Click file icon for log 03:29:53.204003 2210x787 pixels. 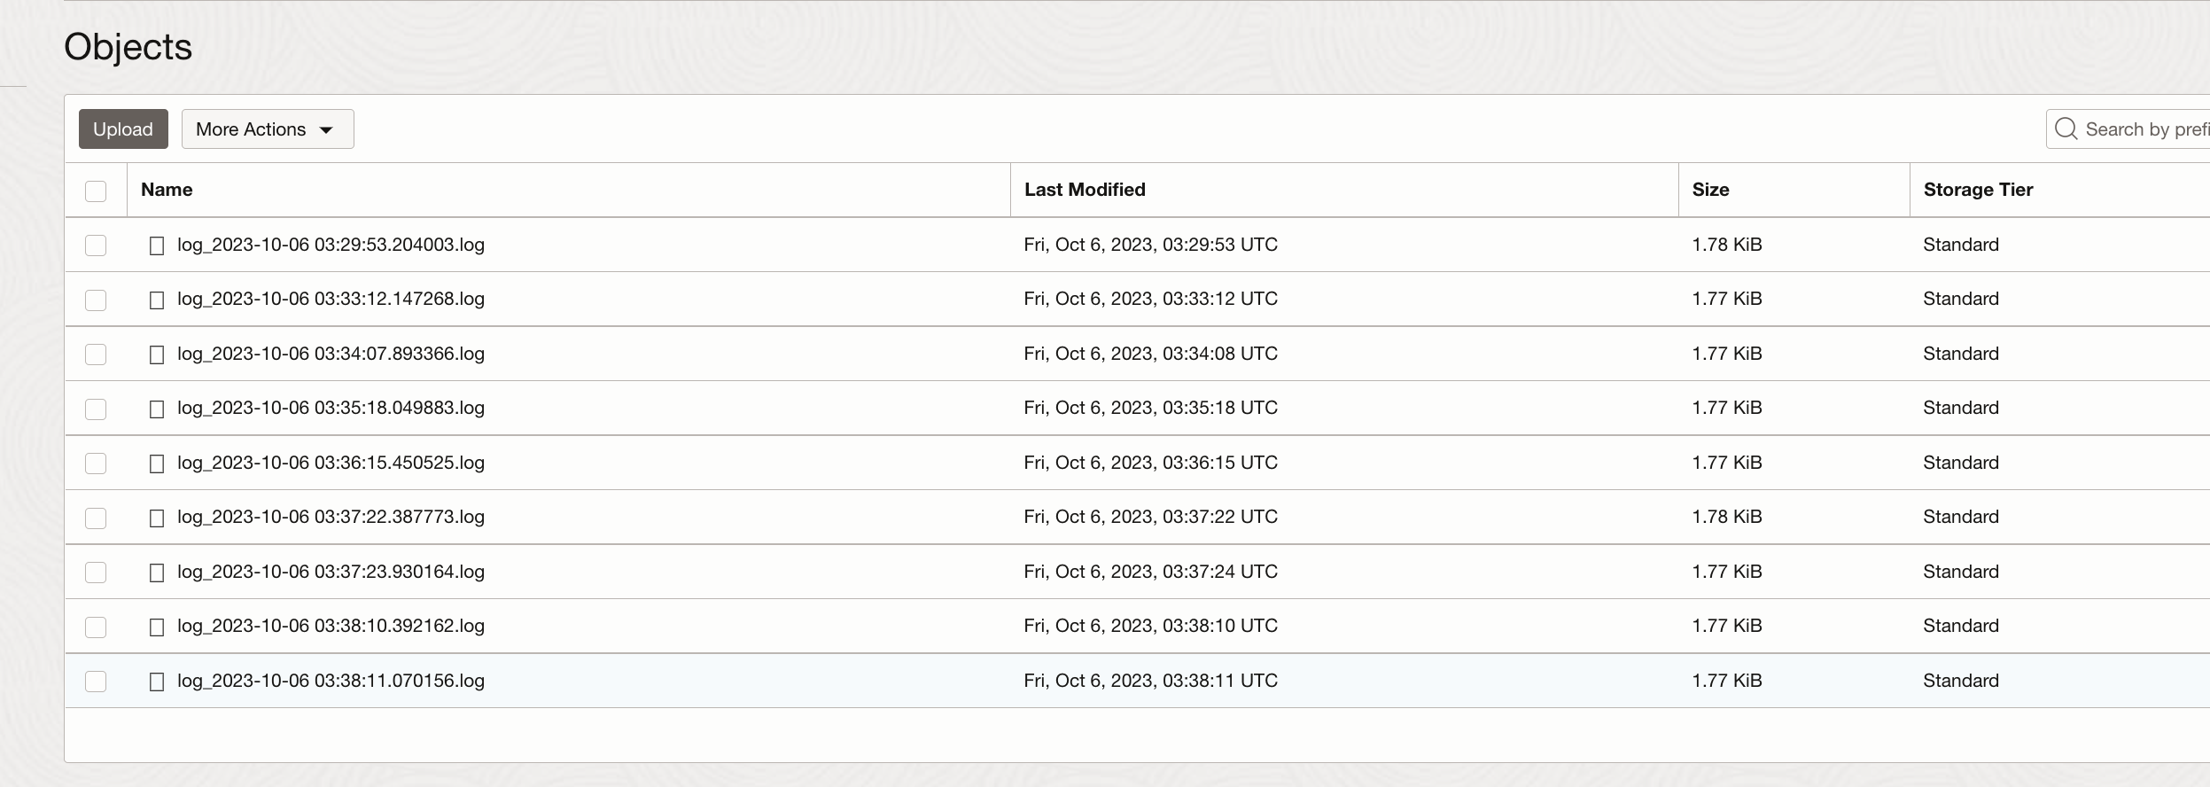[x=157, y=245]
